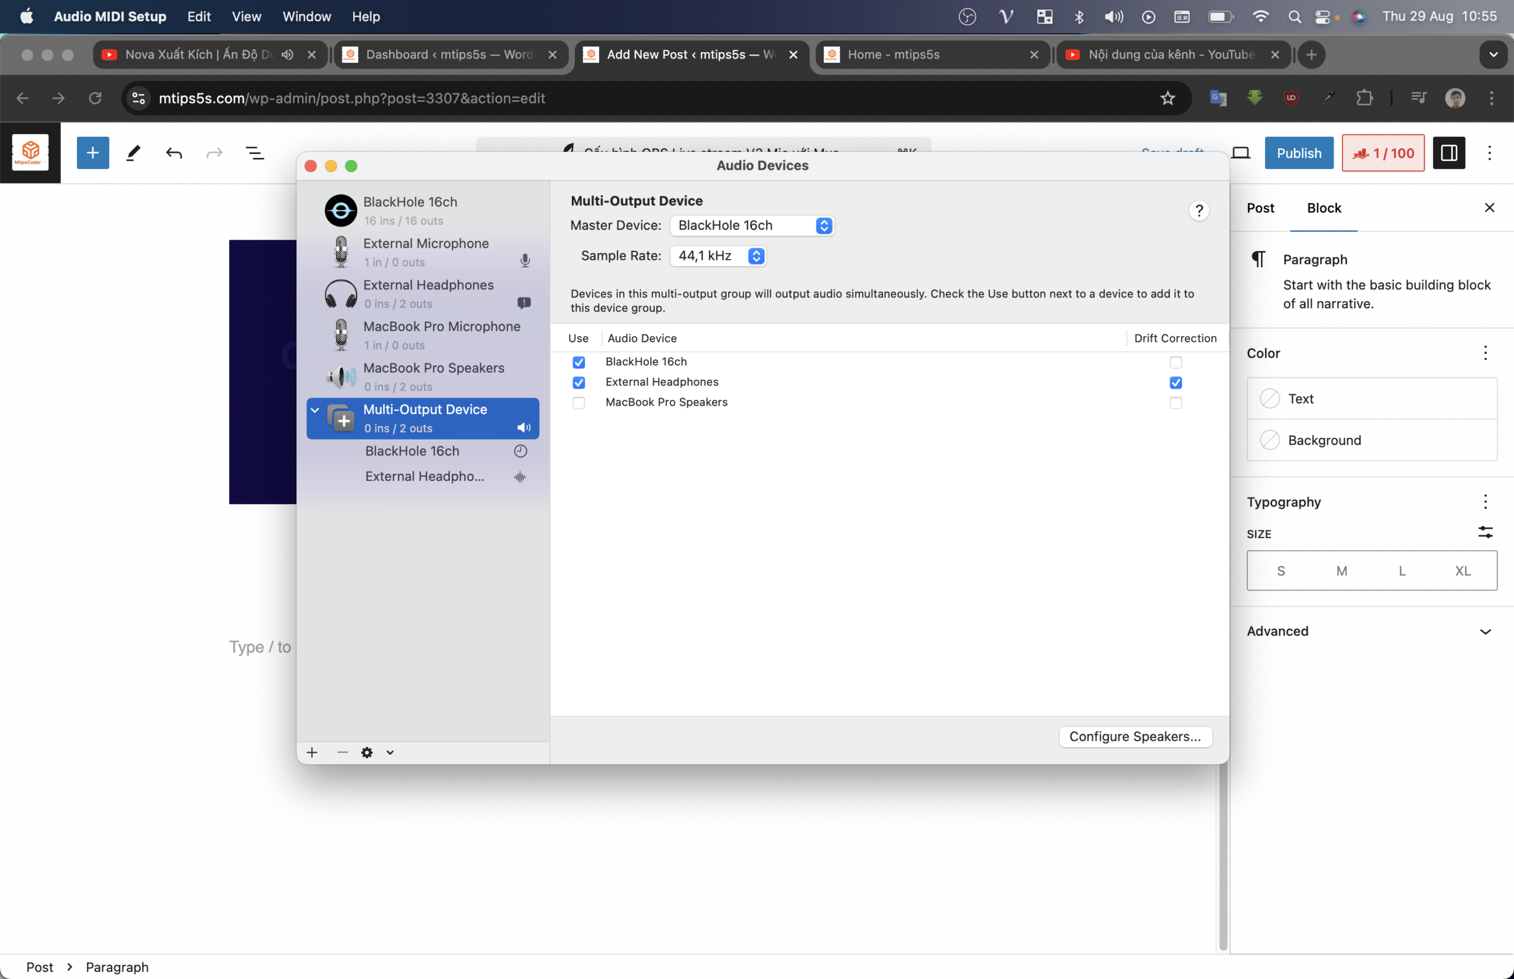Select BlackHole 16ch device icon in sidebar
The width and height of the screenshot is (1514, 979).
[x=341, y=211]
